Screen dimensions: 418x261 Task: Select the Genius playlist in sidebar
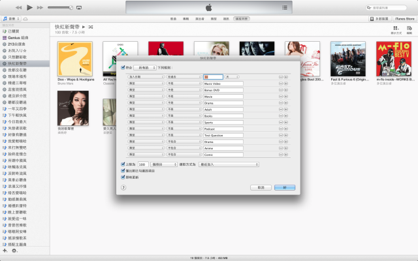(25, 38)
